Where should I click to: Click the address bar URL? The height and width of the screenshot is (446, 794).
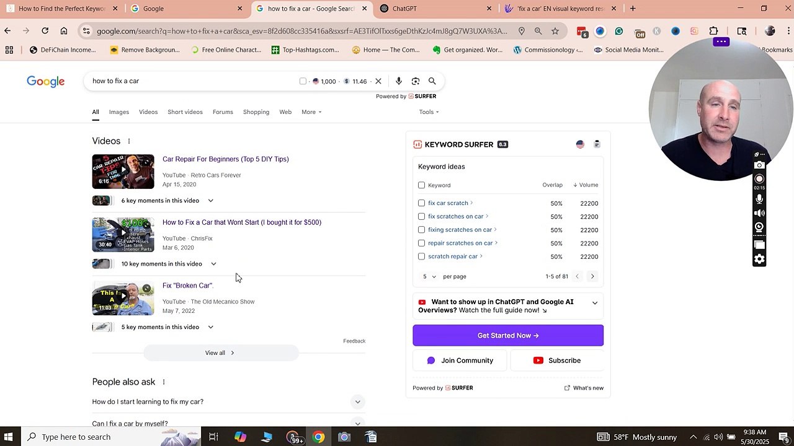302,31
